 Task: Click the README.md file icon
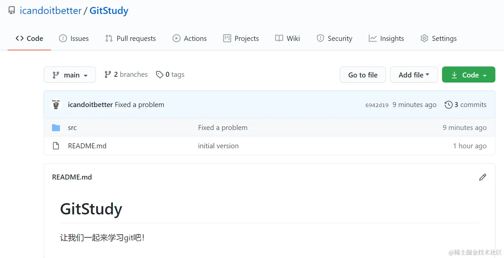[x=56, y=146]
